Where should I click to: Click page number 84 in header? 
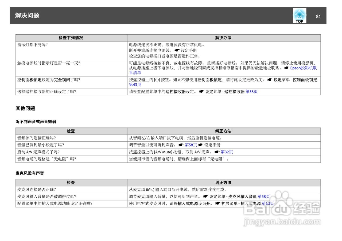click(x=318, y=17)
